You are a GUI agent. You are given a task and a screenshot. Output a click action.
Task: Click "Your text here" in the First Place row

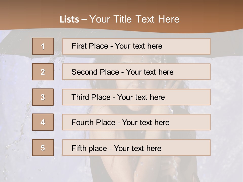[x=138, y=46]
